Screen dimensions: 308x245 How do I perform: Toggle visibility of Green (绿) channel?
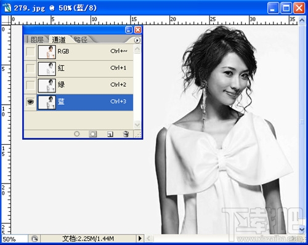coord(30,85)
